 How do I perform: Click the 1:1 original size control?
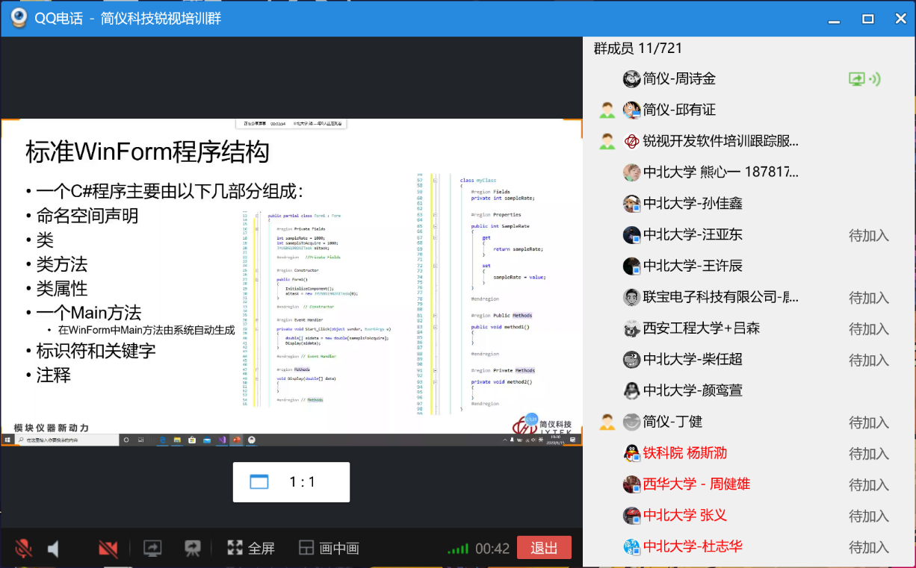tap(291, 482)
